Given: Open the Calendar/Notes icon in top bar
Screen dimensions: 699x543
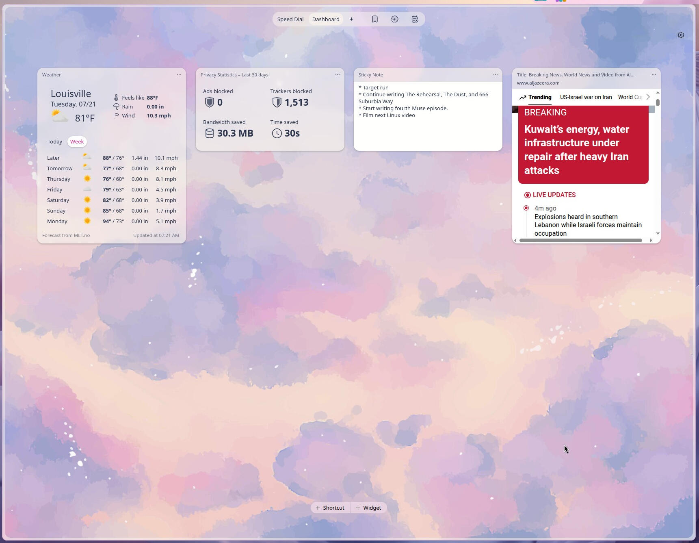Looking at the screenshot, I should (x=415, y=19).
